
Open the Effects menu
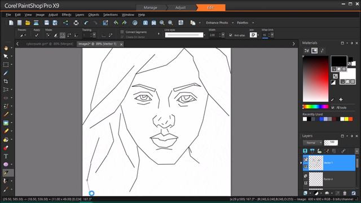coord(67,15)
